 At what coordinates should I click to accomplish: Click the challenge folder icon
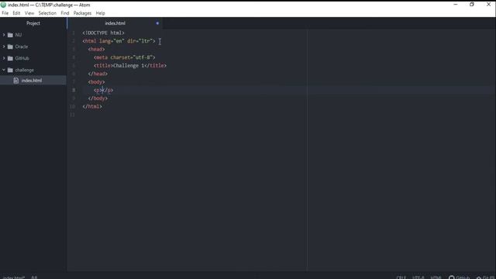coord(10,70)
